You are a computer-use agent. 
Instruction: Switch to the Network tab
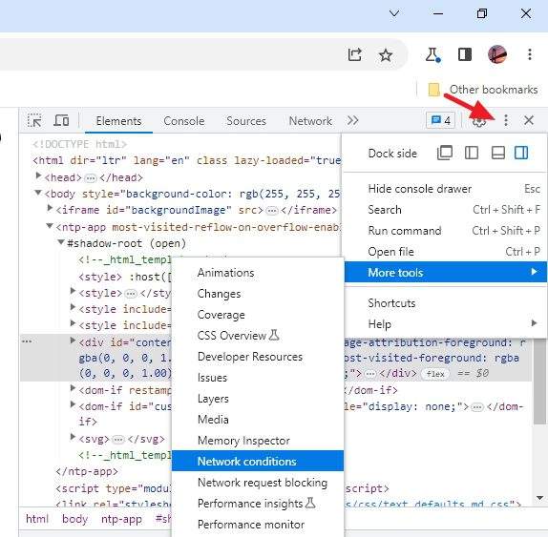pyautogui.click(x=310, y=121)
